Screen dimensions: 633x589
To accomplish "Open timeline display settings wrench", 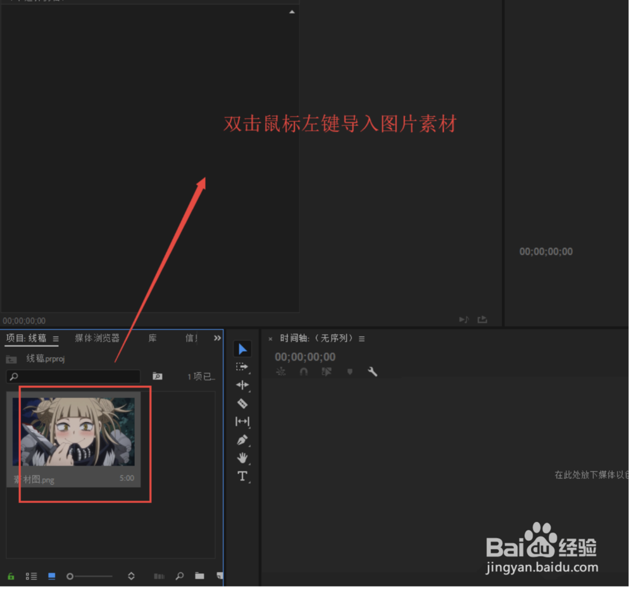I will click(x=372, y=371).
